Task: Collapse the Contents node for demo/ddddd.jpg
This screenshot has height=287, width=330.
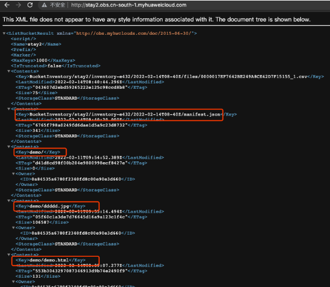Action: click(x=9, y=201)
